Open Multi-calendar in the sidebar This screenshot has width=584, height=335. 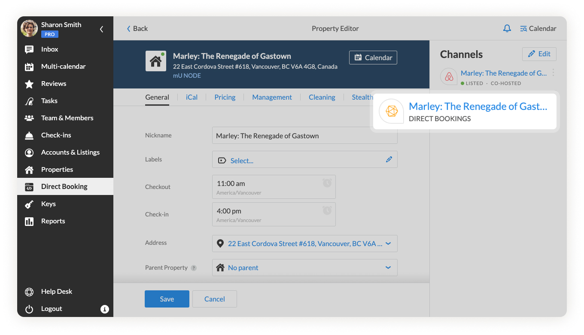[x=63, y=67]
